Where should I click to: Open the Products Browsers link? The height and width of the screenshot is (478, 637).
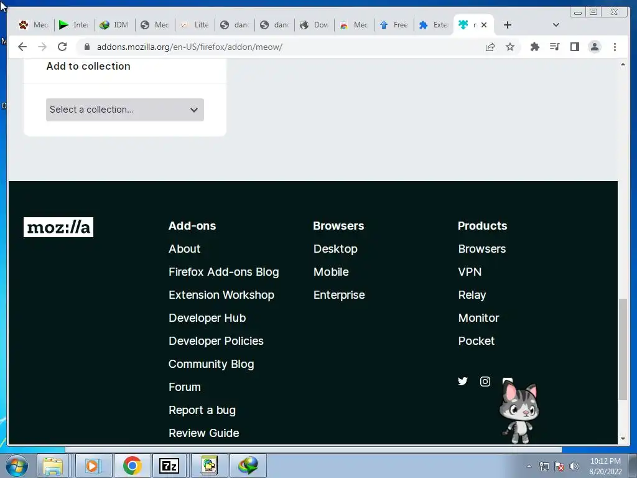click(482, 249)
